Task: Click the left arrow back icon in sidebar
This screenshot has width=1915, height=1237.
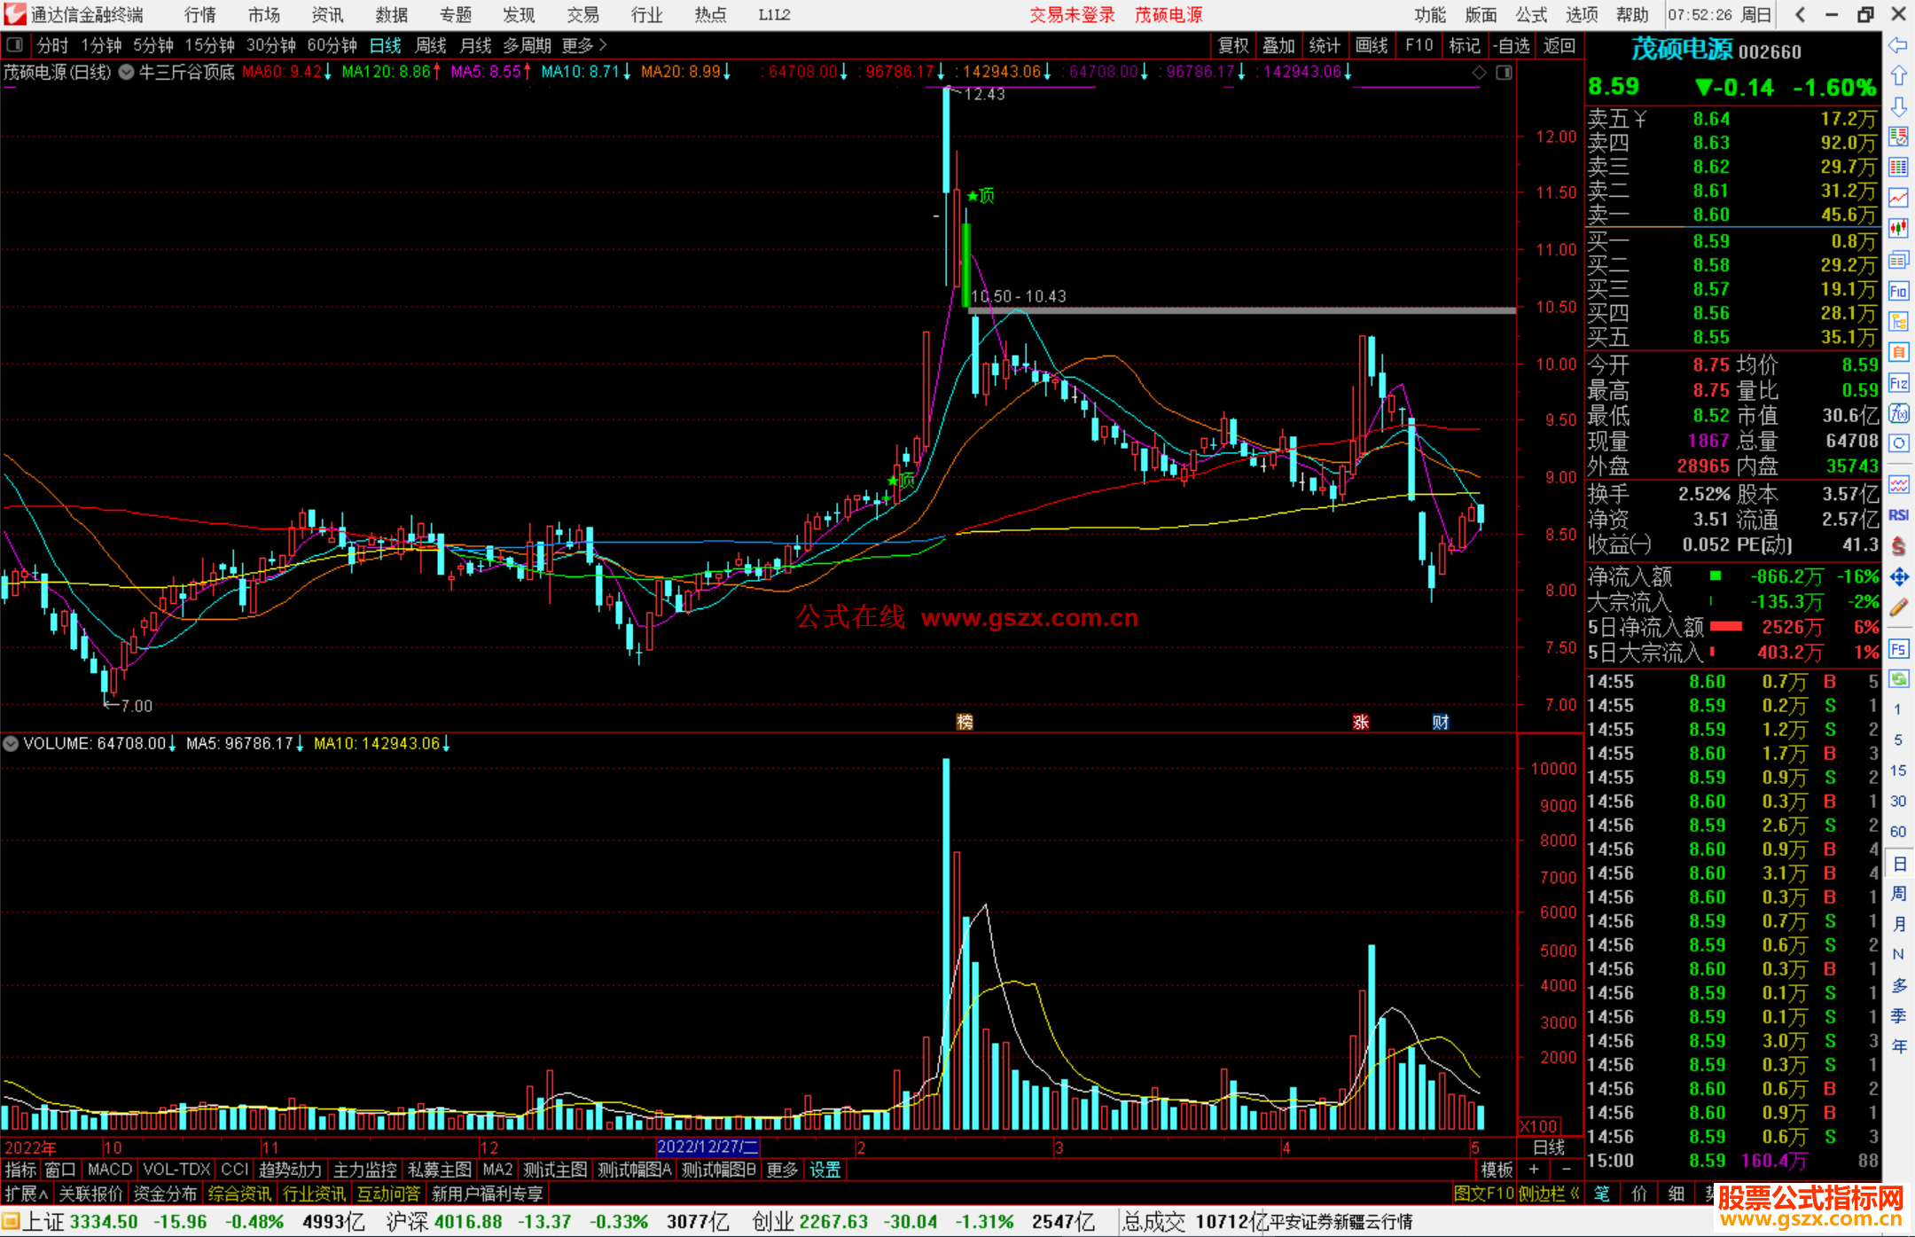Action: point(1898,45)
